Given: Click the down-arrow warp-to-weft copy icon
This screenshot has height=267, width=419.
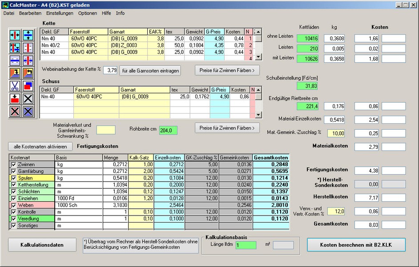Looking at the screenshot, I should pyautogui.click(x=15, y=73).
